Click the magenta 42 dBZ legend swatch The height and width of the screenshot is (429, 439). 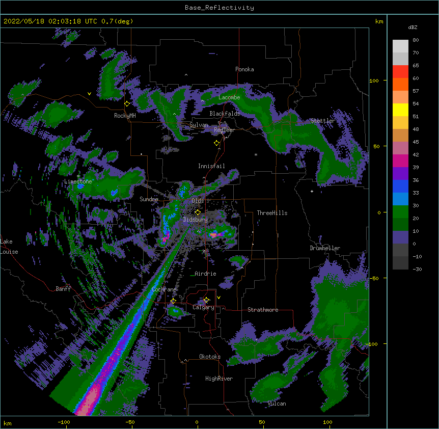(x=400, y=160)
